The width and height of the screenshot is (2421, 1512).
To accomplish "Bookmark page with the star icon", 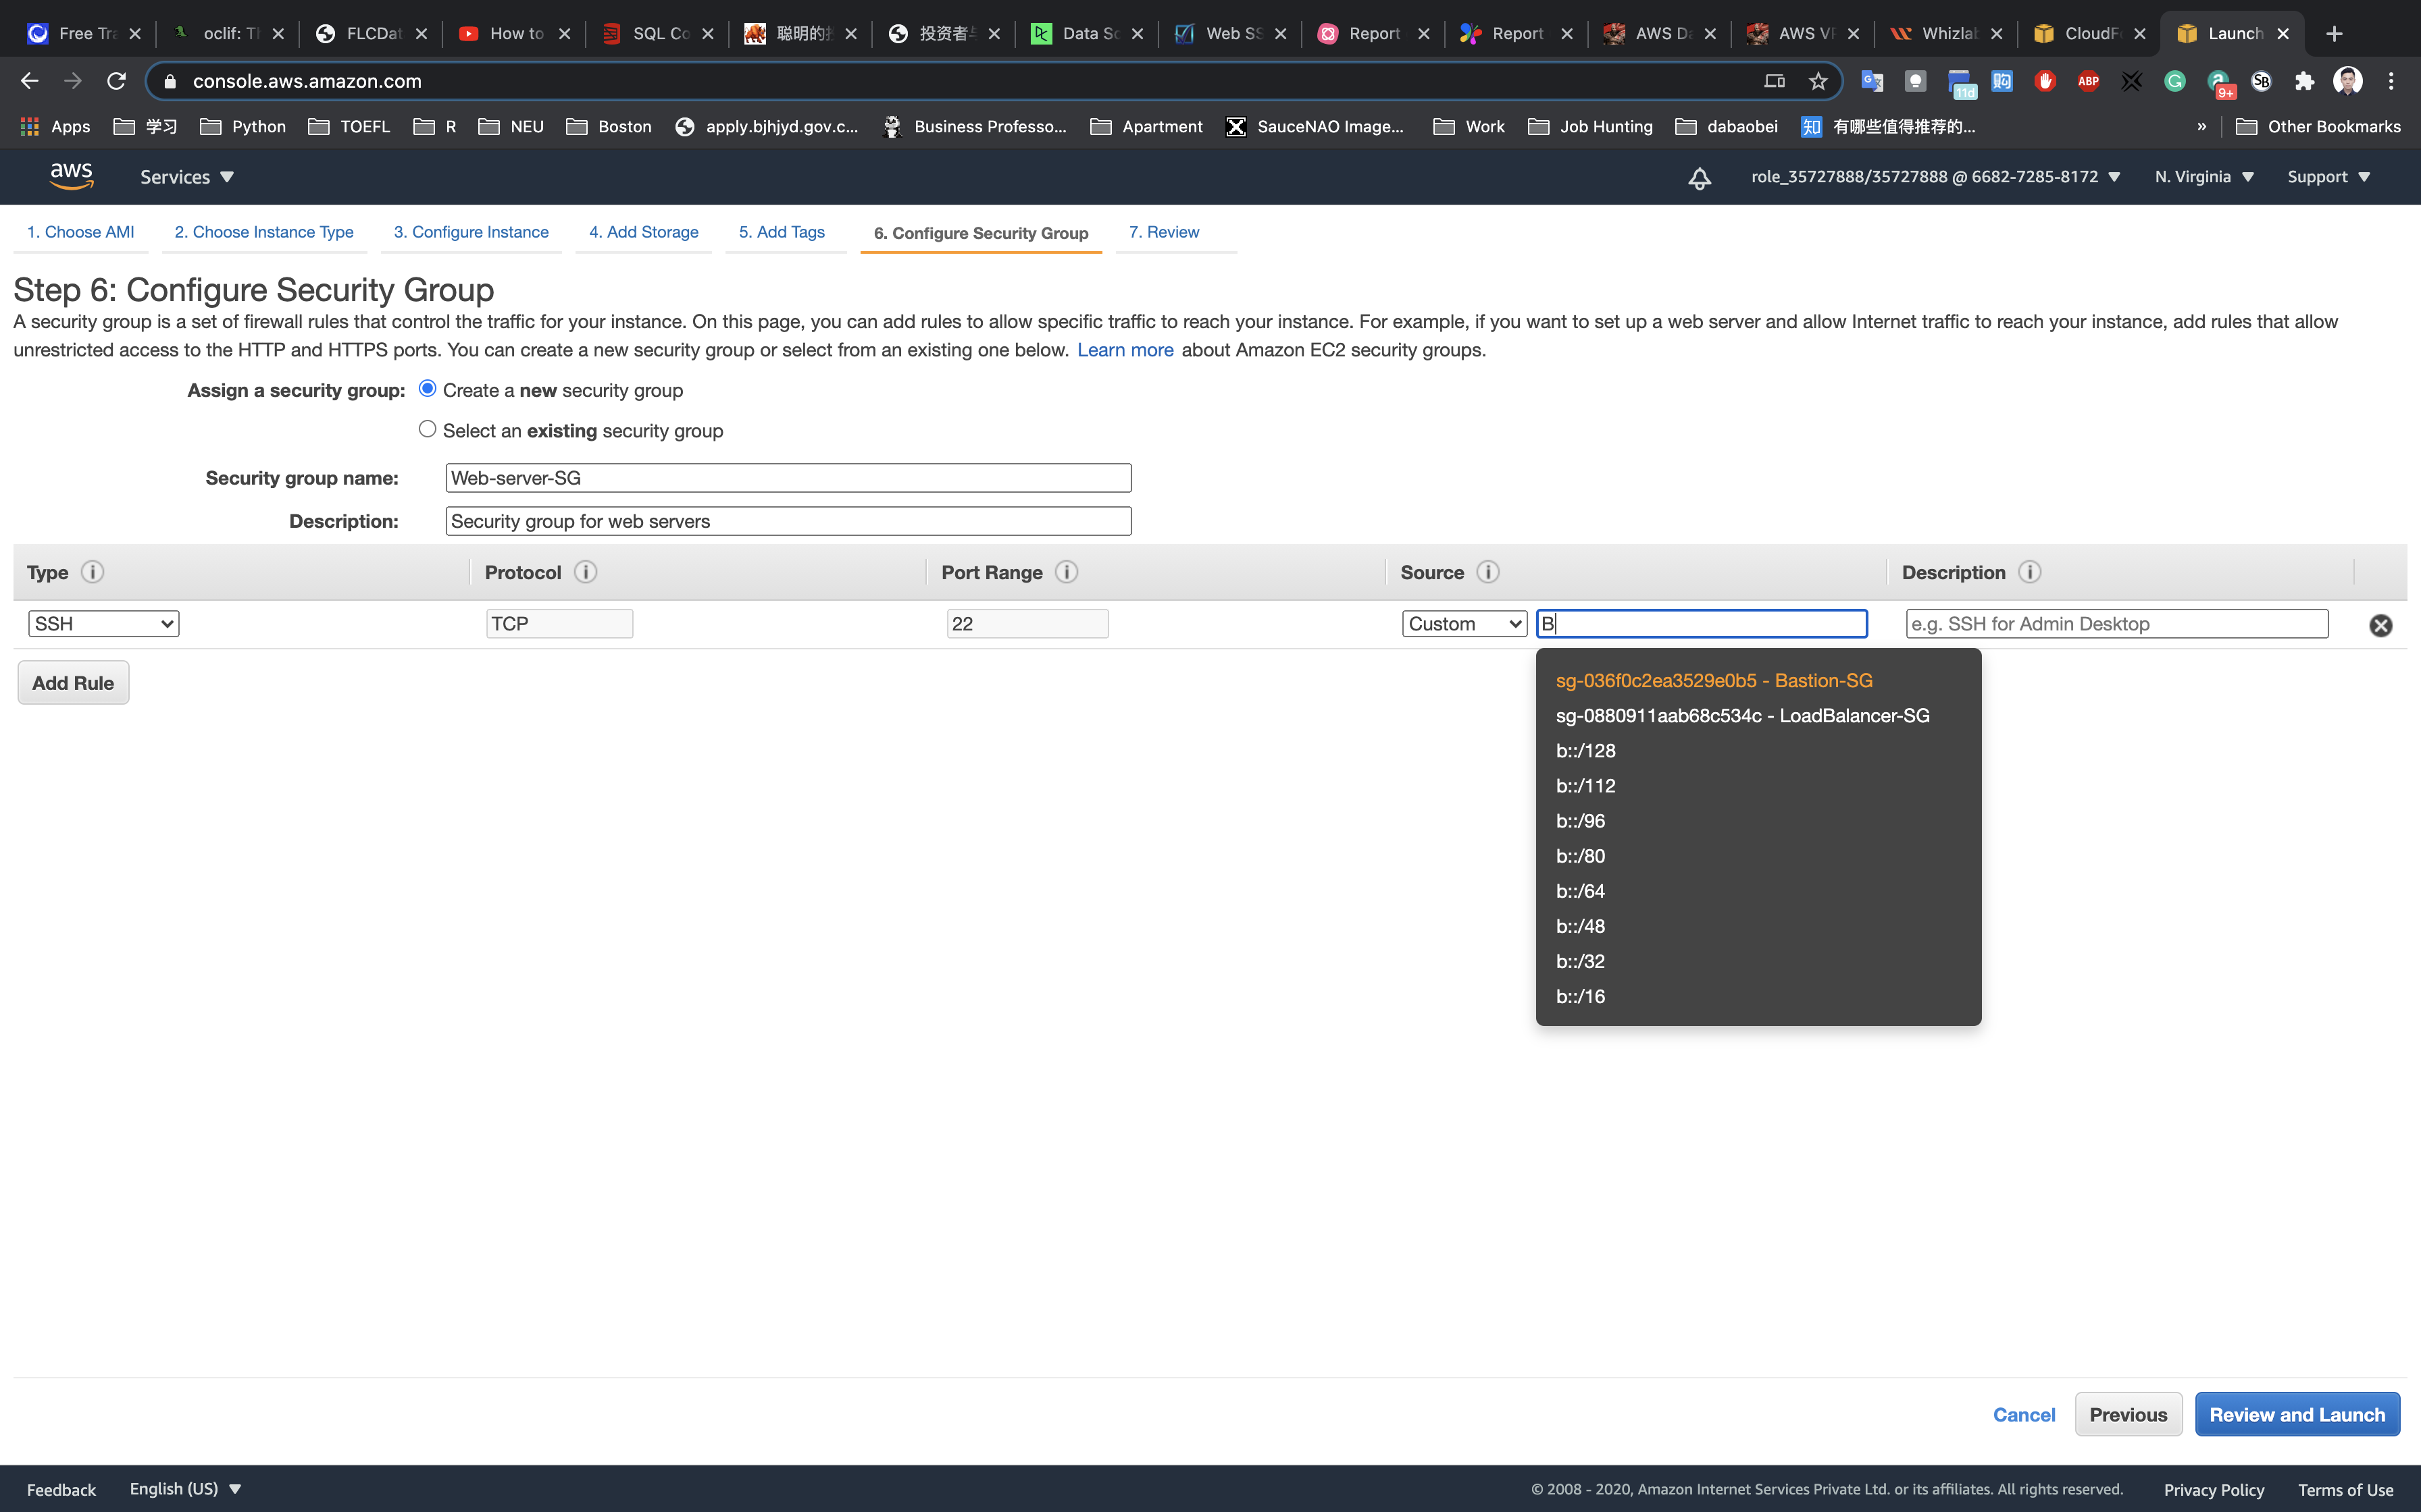I will (x=1818, y=81).
